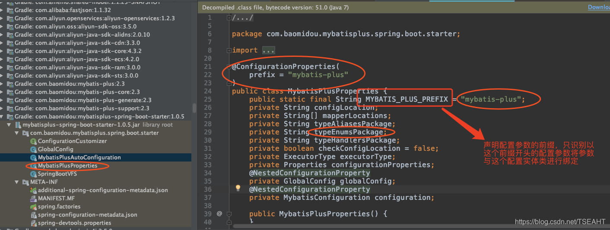The height and width of the screenshot is (230, 610).
Task: Select Gradle: com.aliyun.openservices:aliyun-openservices:1.2.3 row
Action: click(x=95, y=19)
